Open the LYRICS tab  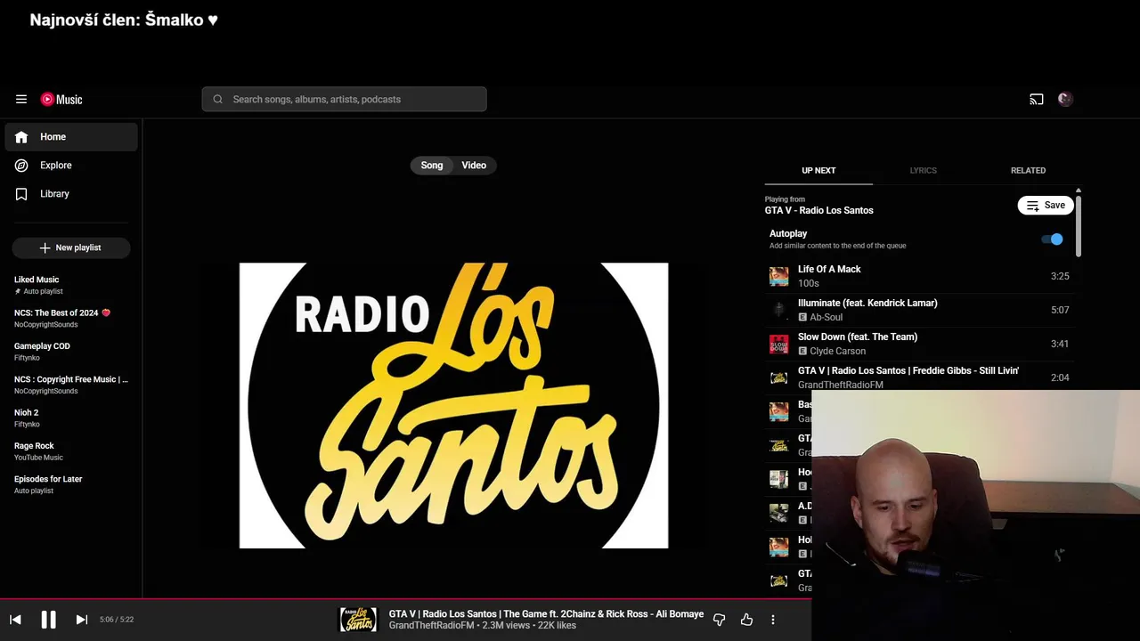[x=923, y=171]
